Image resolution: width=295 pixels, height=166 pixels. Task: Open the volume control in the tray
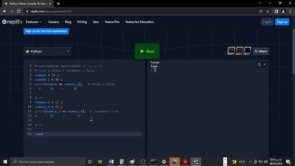[x=266, y=162]
